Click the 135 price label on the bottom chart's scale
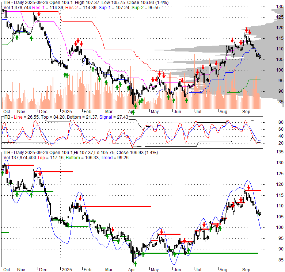 click(x=280, y=152)
